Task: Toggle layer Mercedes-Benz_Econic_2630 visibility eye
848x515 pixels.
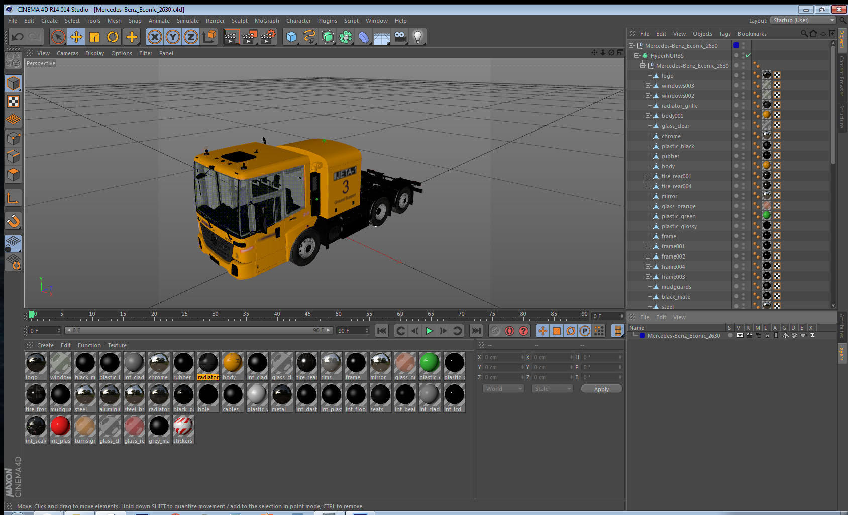Action: pyautogui.click(x=740, y=336)
